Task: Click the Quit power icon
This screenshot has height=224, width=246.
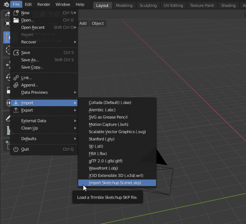Action: click(16, 149)
